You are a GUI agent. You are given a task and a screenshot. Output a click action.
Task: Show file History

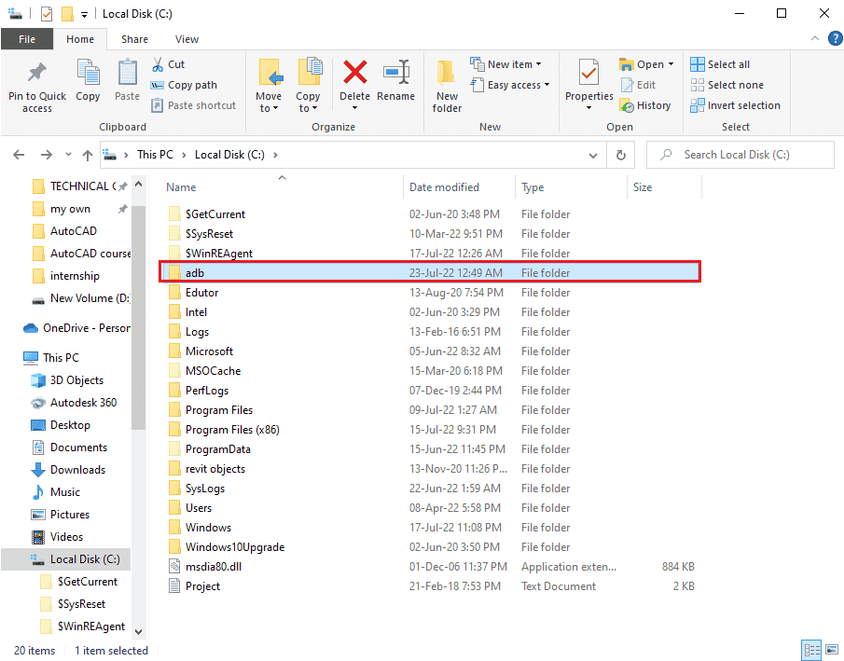pyautogui.click(x=645, y=105)
